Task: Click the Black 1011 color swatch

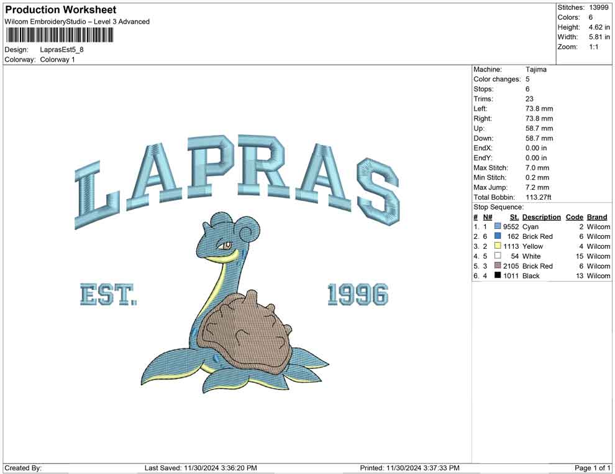Action: coord(498,276)
